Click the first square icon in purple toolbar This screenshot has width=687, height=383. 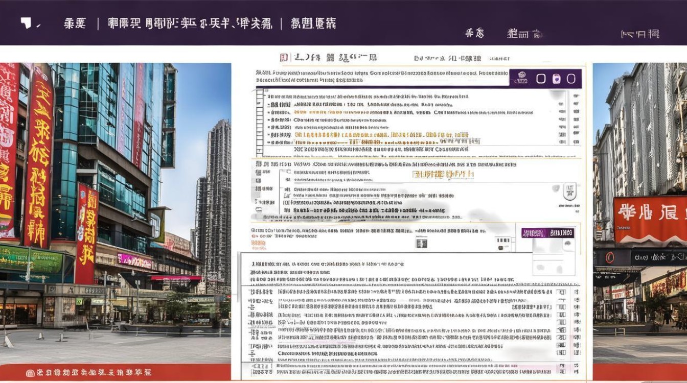click(x=541, y=79)
